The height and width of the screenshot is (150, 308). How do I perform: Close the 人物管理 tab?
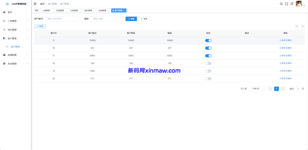(51, 11)
